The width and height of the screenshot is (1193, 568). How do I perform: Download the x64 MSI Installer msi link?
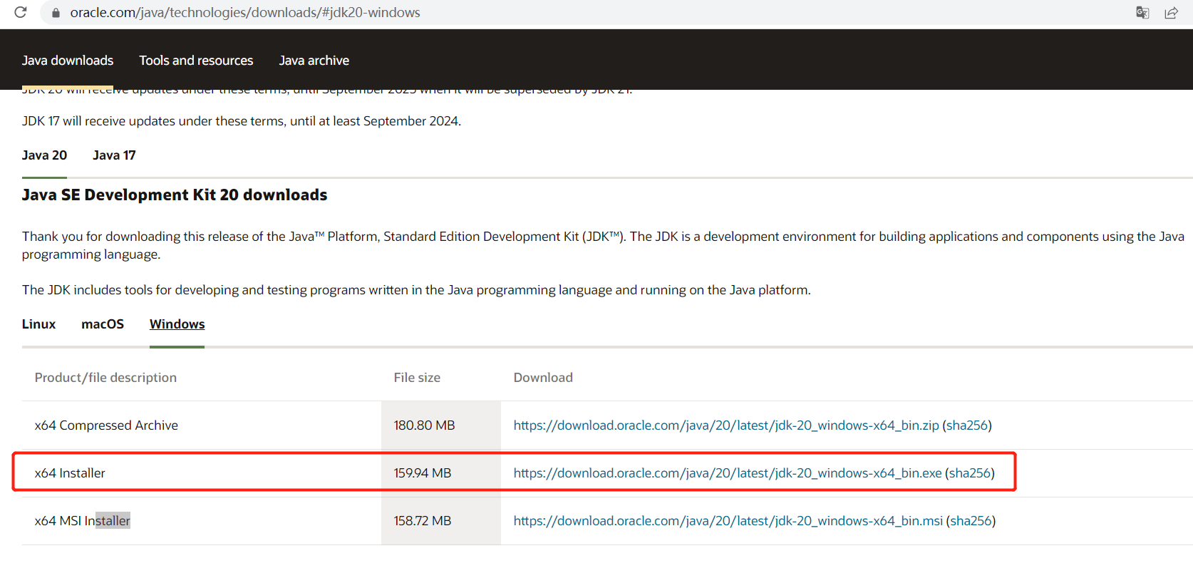point(728,521)
